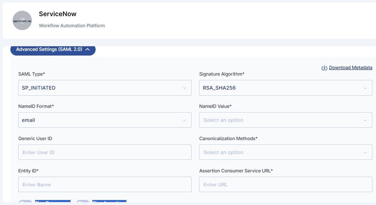This screenshot has width=376, height=205.
Task: Focus the Generic User ID field
Action: click(105, 152)
